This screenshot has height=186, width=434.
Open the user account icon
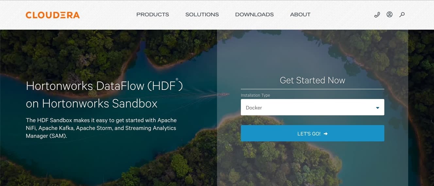pos(389,14)
